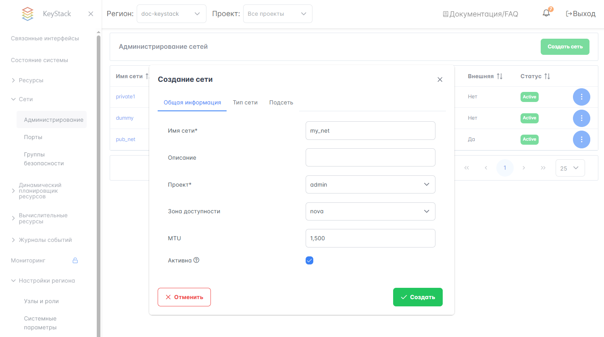604x337 pixels.
Task: Open actions menu for pub_net network
Action: (581, 139)
